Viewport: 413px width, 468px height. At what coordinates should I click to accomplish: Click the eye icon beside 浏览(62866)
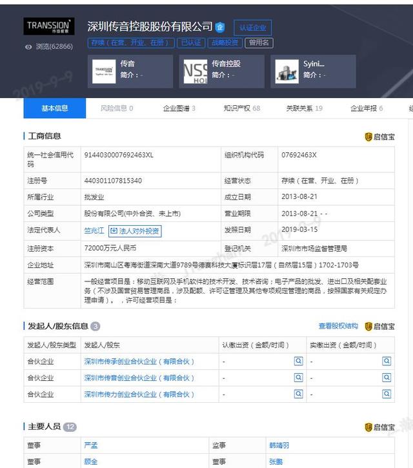(x=28, y=47)
